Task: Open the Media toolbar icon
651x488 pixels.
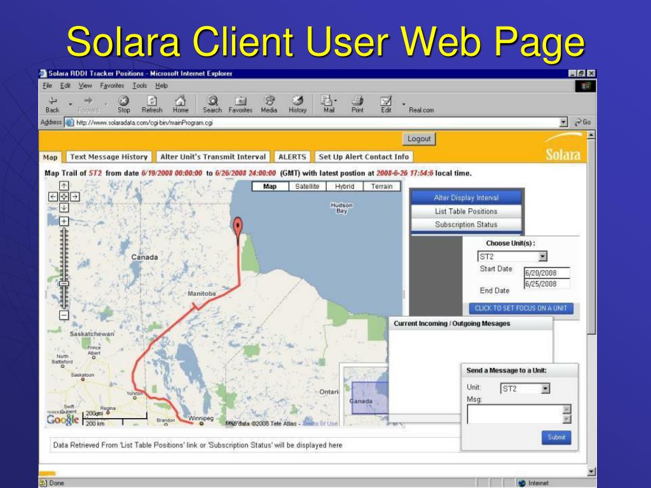Action: pos(269,104)
